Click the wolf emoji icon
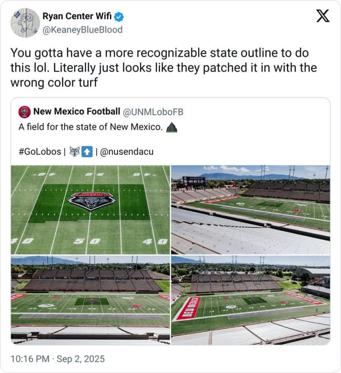Screen dimensions: 341x373 pos(75,151)
